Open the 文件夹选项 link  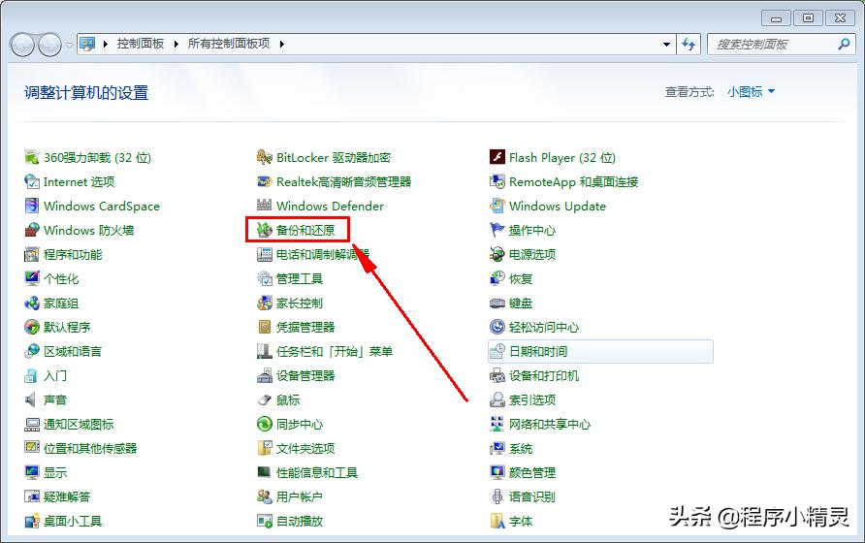click(x=305, y=449)
